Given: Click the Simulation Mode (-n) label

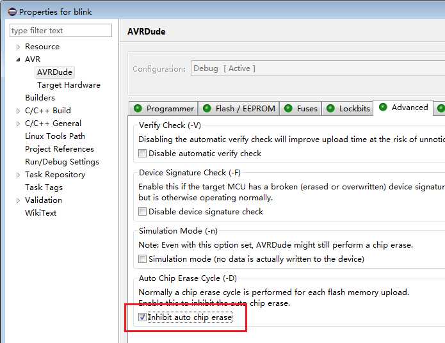Looking at the screenshot, I should pos(178,230).
